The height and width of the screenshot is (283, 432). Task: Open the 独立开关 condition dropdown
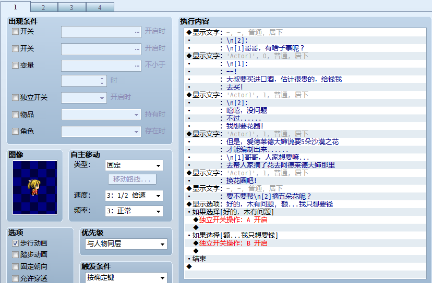click(84, 98)
